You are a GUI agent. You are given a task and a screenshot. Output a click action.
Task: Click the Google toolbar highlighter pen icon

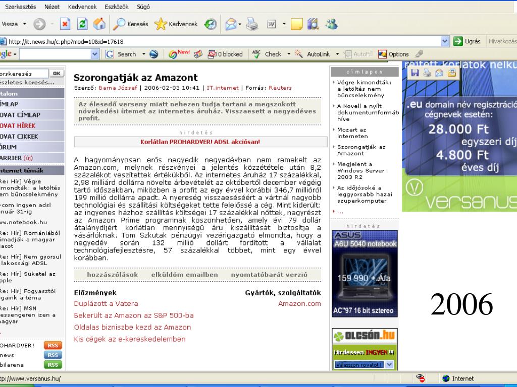click(419, 53)
